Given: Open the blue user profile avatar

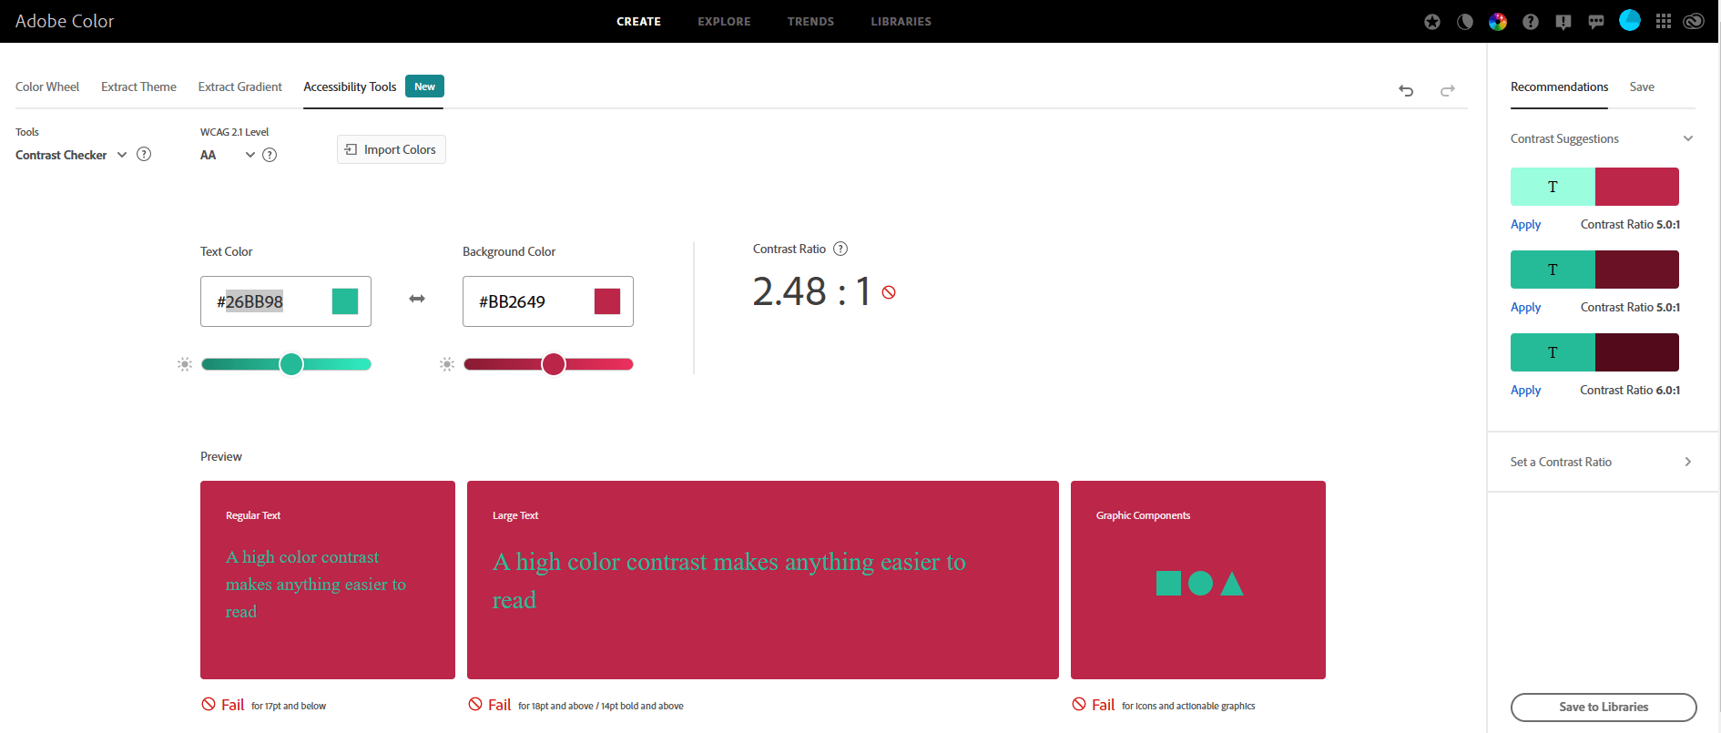Looking at the screenshot, I should tap(1630, 20).
